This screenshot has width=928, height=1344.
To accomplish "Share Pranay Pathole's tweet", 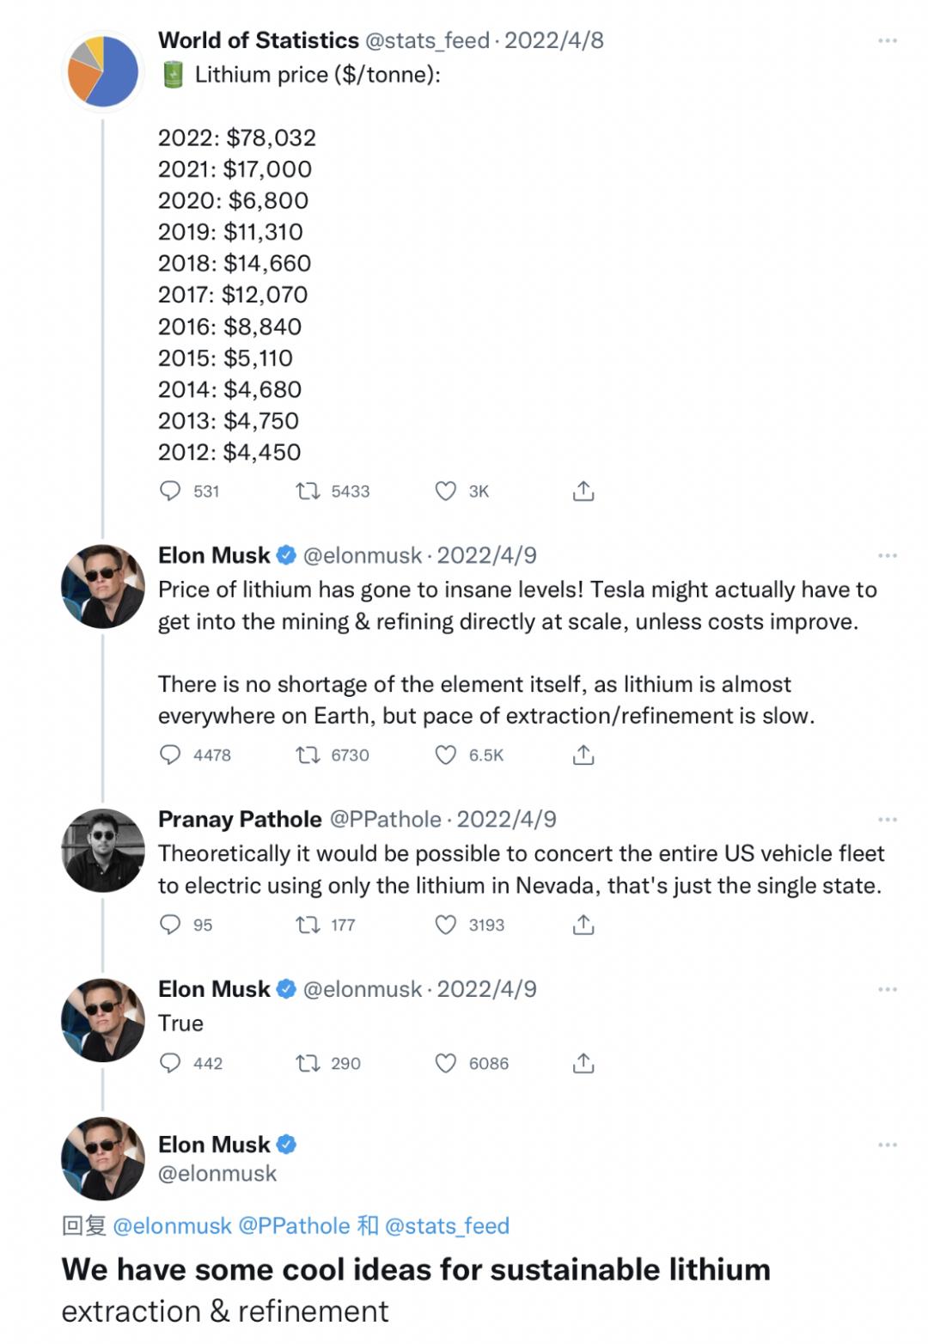I will (583, 925).
